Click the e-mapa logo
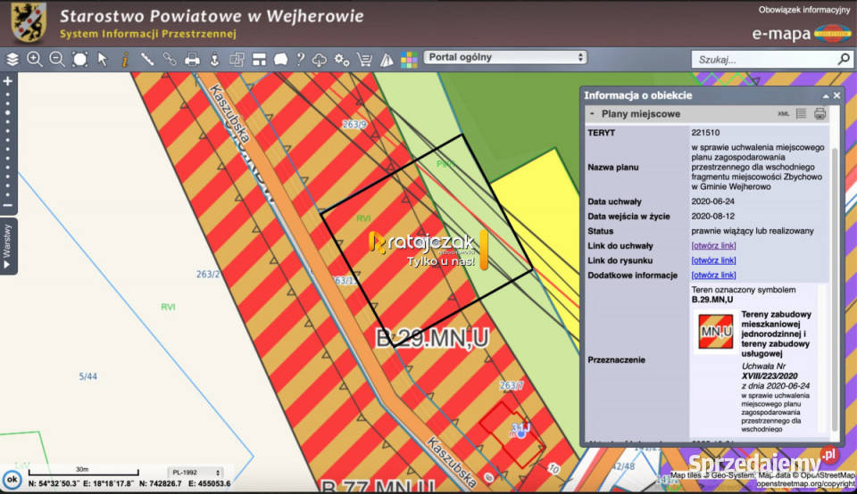 [802, 33]
